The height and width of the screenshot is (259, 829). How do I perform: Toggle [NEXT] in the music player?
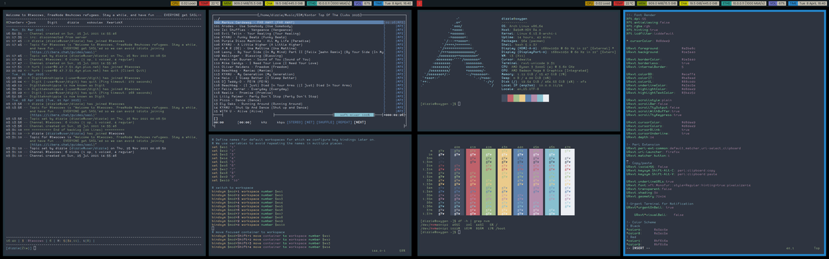point(360,122)
